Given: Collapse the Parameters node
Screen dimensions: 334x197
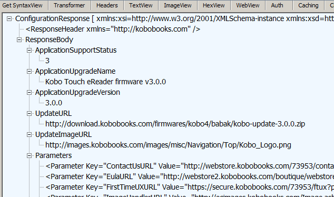Looking at the screenshot, I should tap(29, 156).
